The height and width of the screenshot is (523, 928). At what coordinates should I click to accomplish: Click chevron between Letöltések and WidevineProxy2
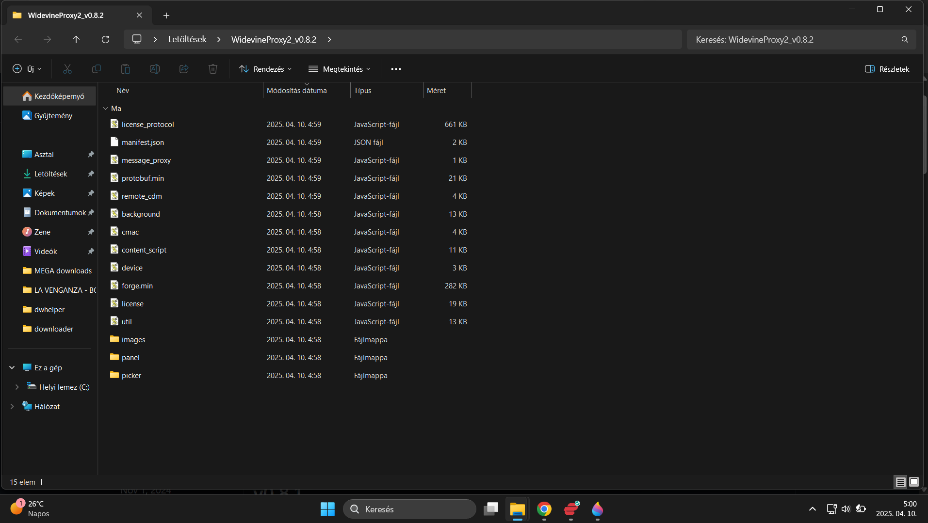click(x=219, y=39)
